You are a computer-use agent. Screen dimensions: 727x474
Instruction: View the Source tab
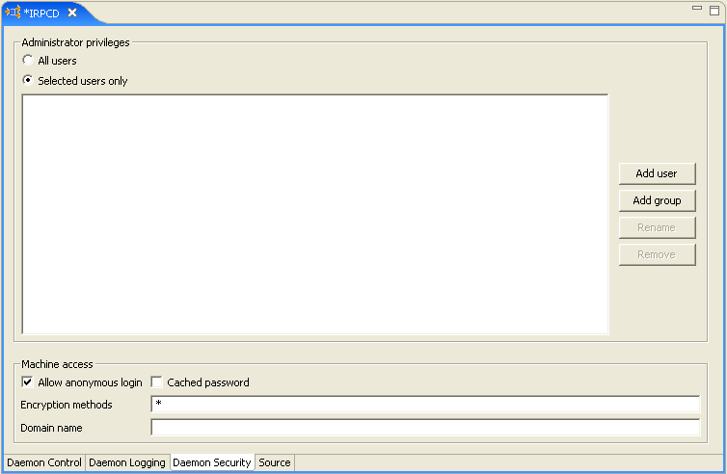point(275,462)
